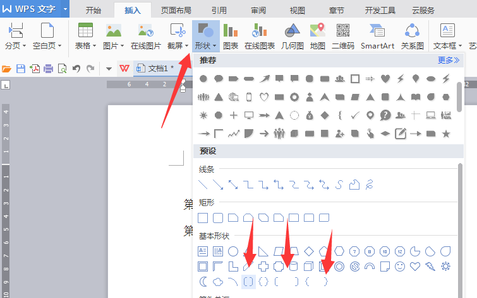Insert SmartArt graphic

point(377,36)
